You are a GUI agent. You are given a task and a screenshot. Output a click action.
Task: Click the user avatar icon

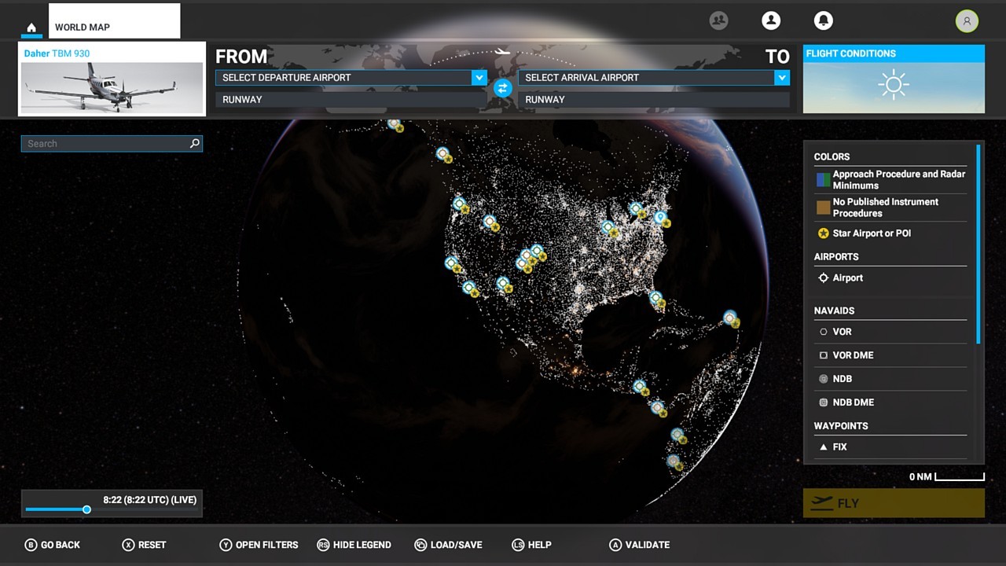pyautogui.click(x=967, y=21)
